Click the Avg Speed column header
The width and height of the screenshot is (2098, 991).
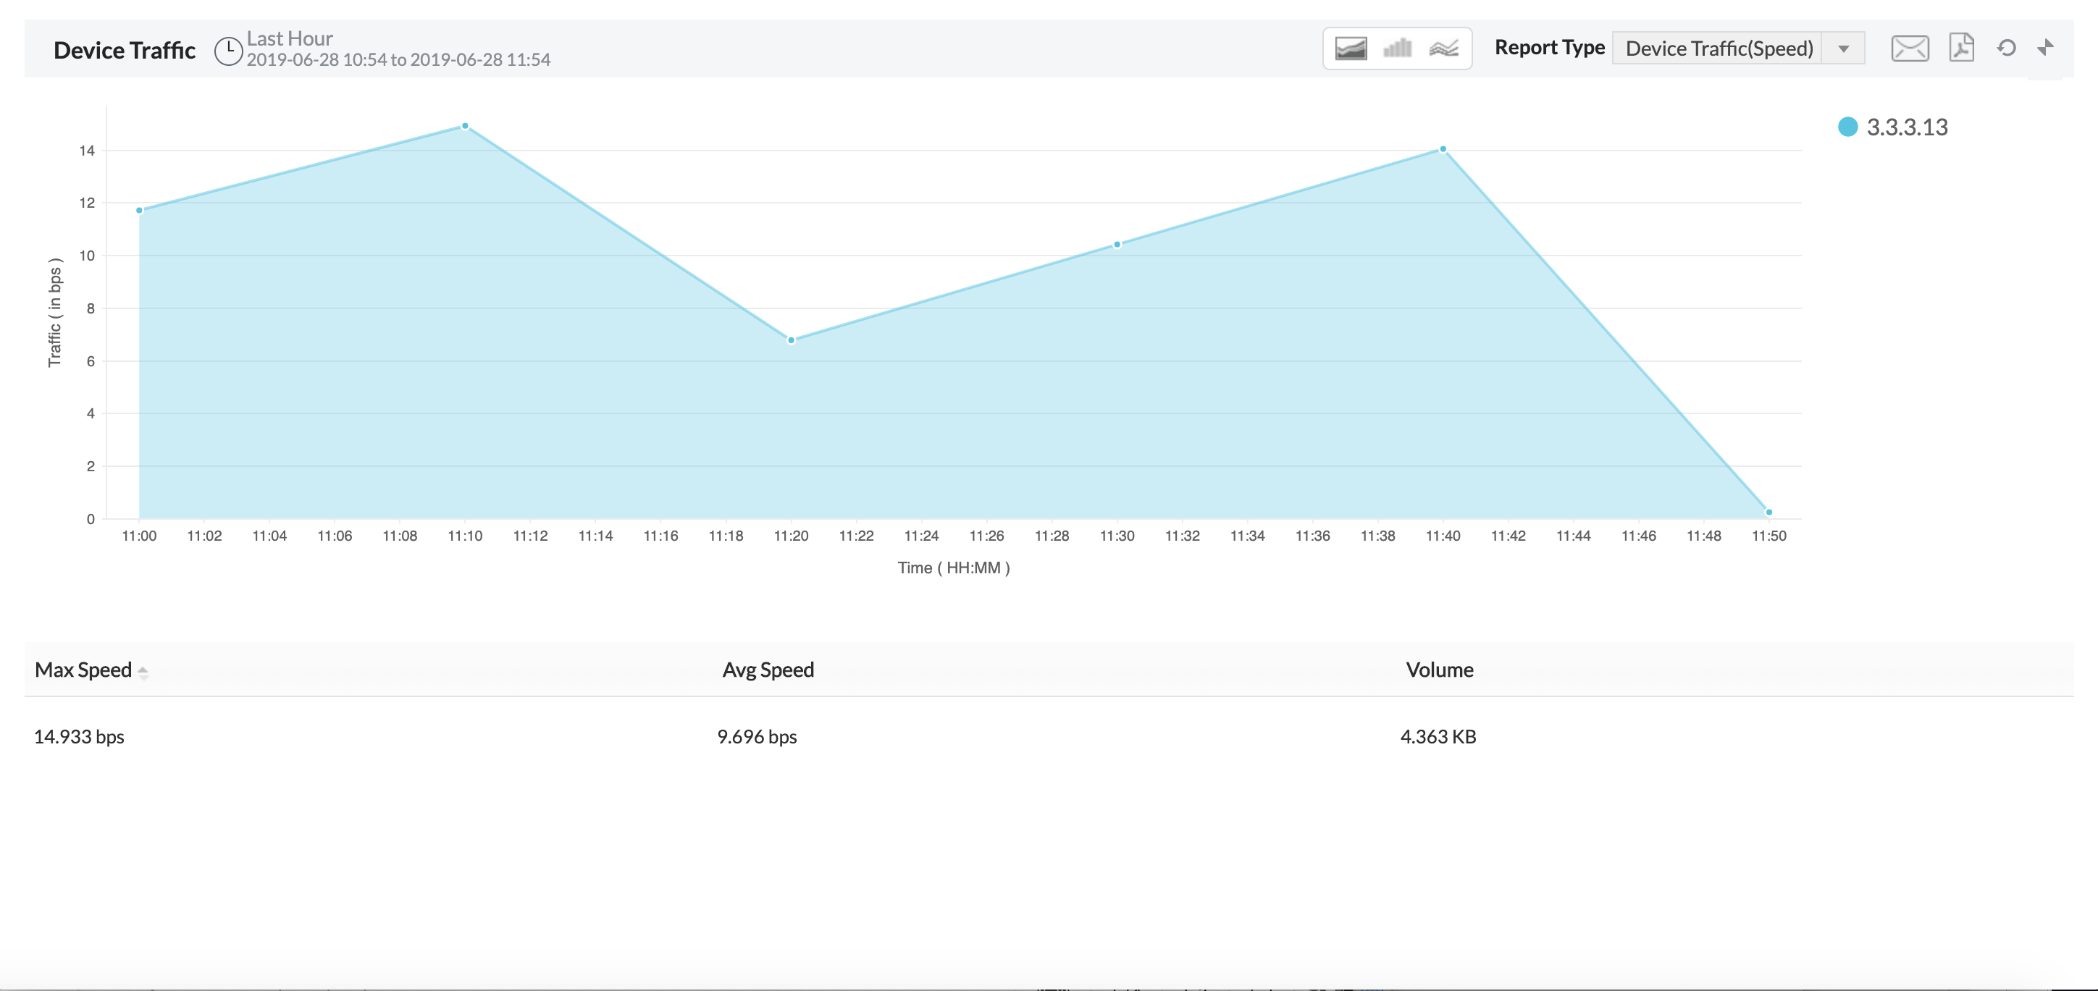[x=767, y=670]
